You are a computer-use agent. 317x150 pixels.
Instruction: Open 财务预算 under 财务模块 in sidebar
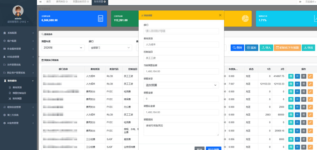17,99
